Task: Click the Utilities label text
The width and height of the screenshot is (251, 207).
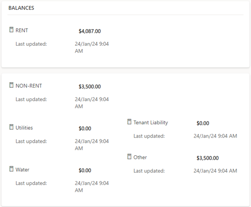Action: pyautogui.click(x=24, y=128)
